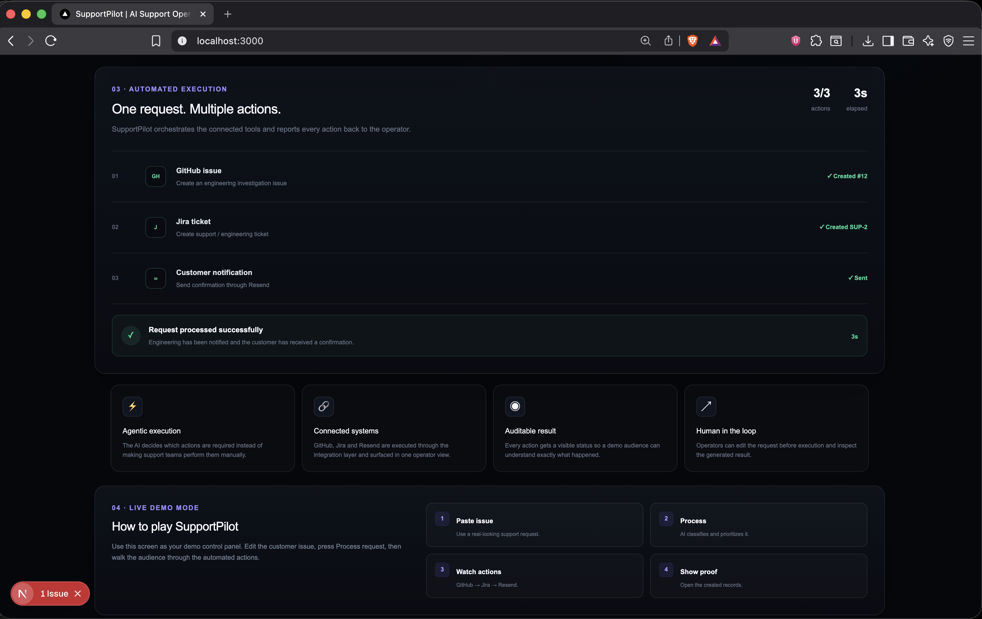982x619 pixels.
Task: Open Leo AI assistant
Action: pos(928,41)
